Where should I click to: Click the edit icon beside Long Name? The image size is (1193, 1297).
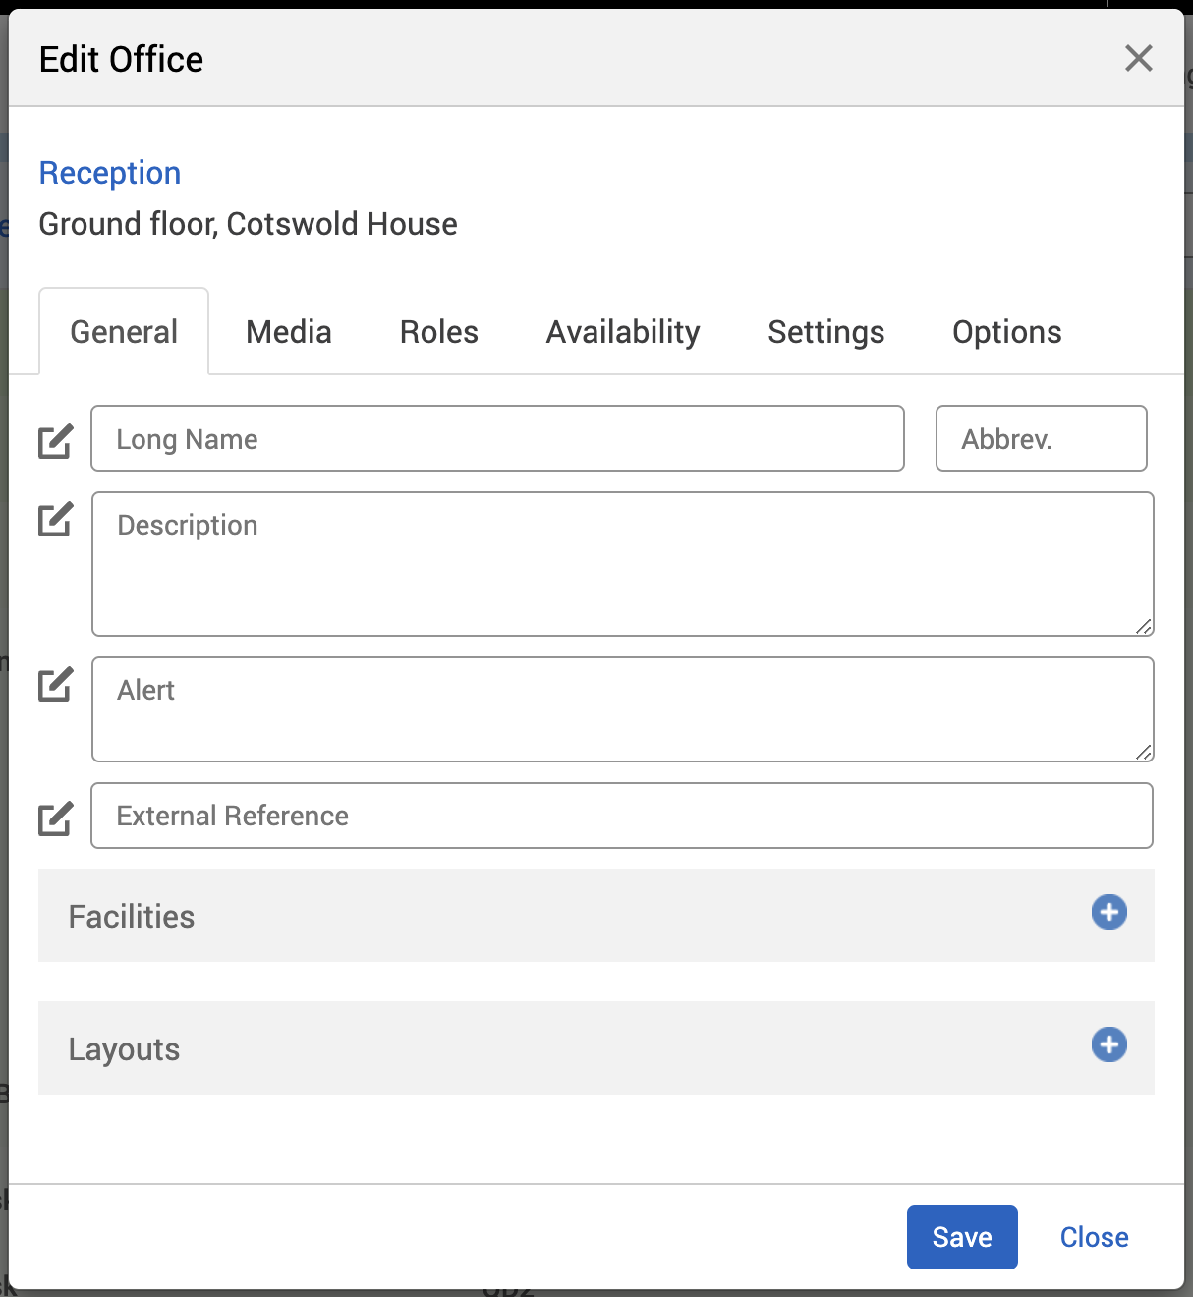pyautogui.click(x=56, y=441)
